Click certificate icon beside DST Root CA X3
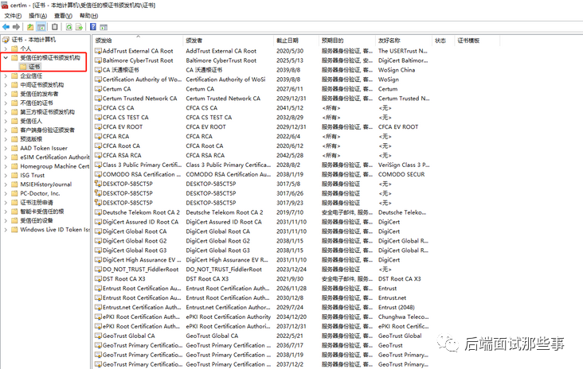 pos(98,279)
